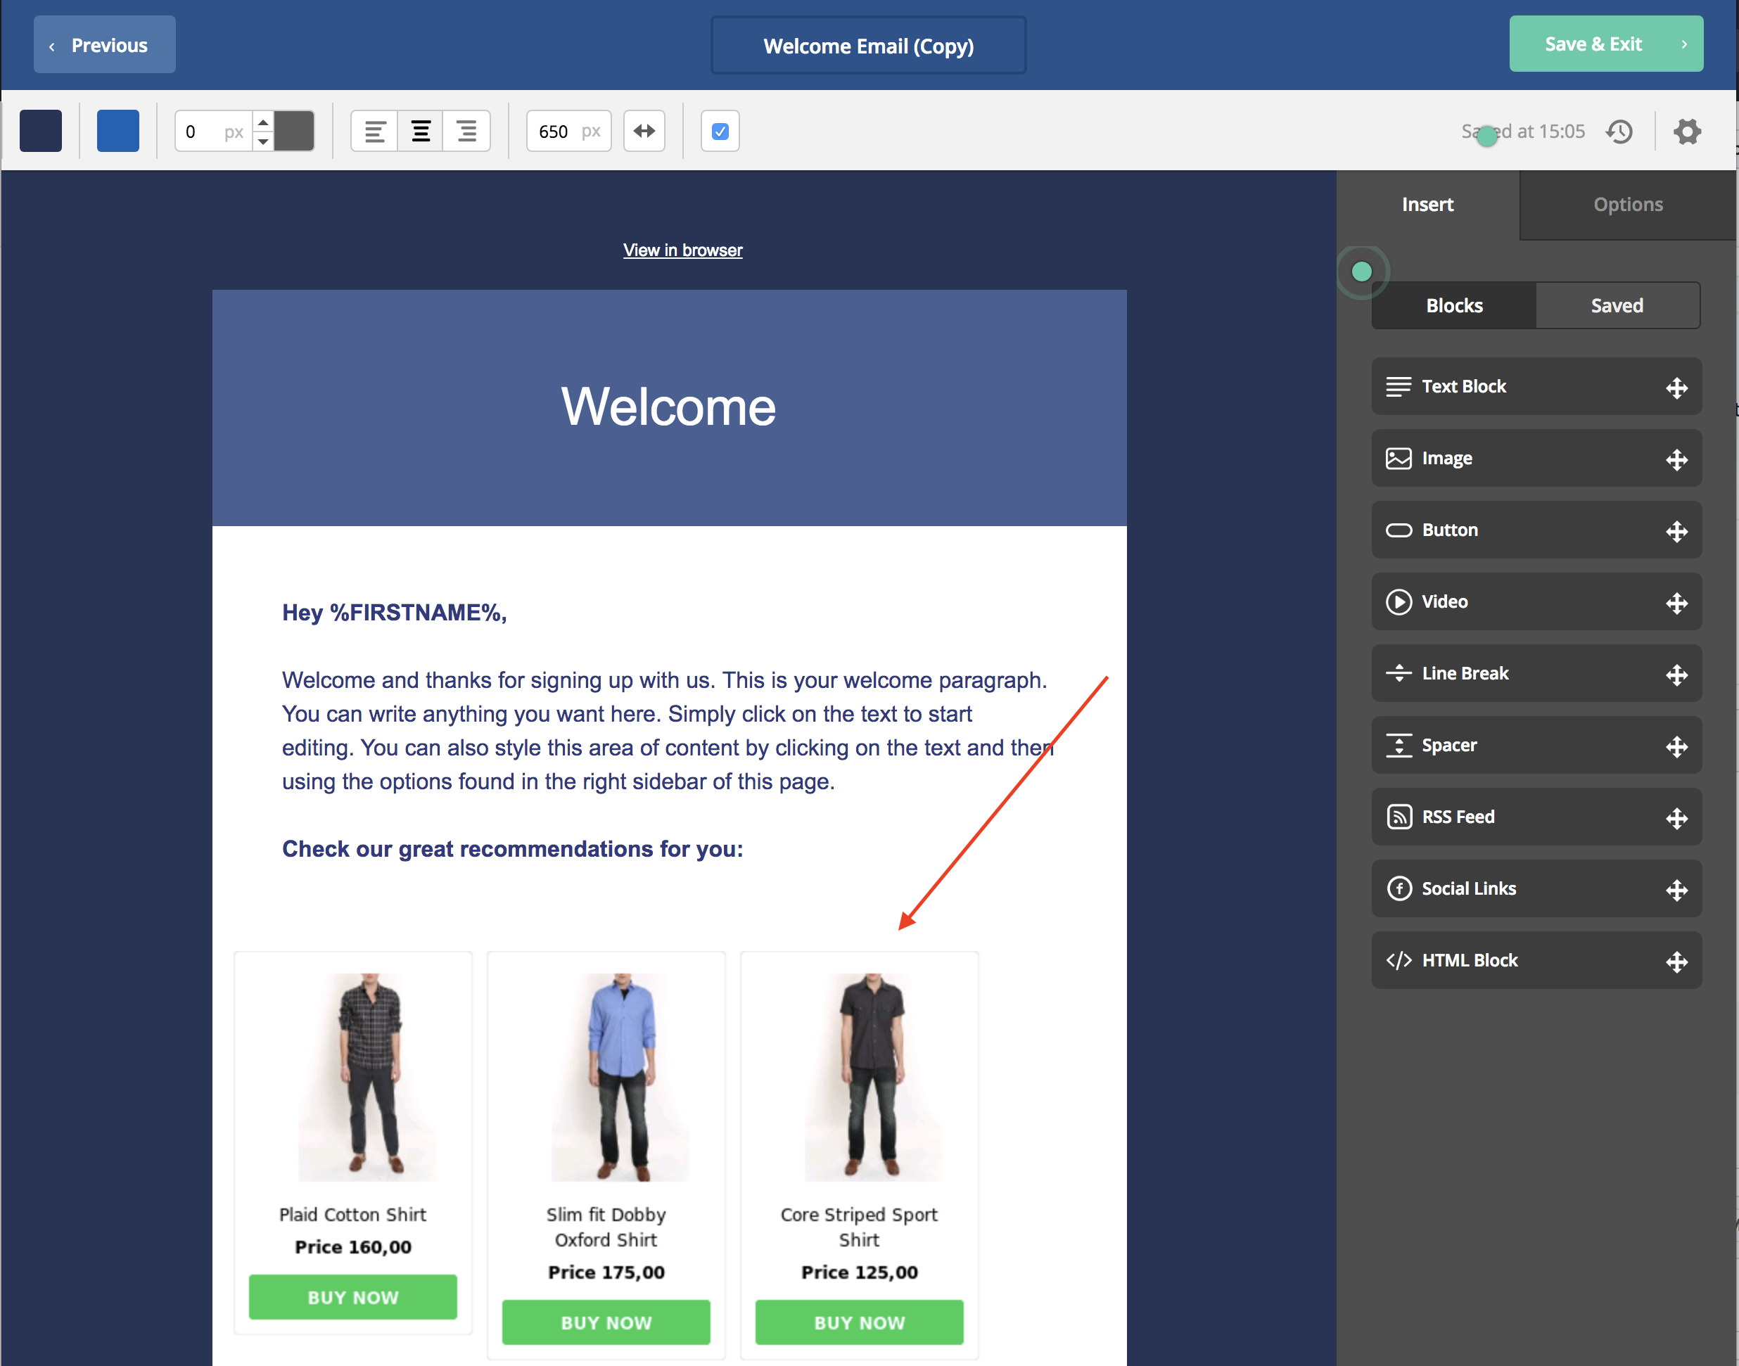Open the Insert tab
Screen dimensions: 1739x1366
click(1427, 205)
